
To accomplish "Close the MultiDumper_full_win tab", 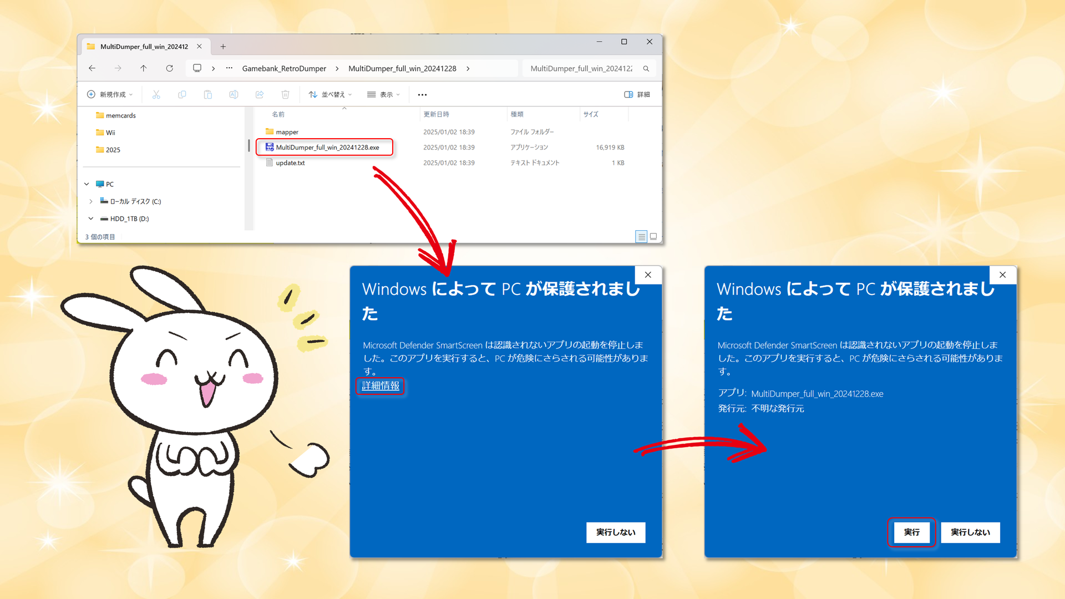I will pyautogui.click(x=199, y=47).
